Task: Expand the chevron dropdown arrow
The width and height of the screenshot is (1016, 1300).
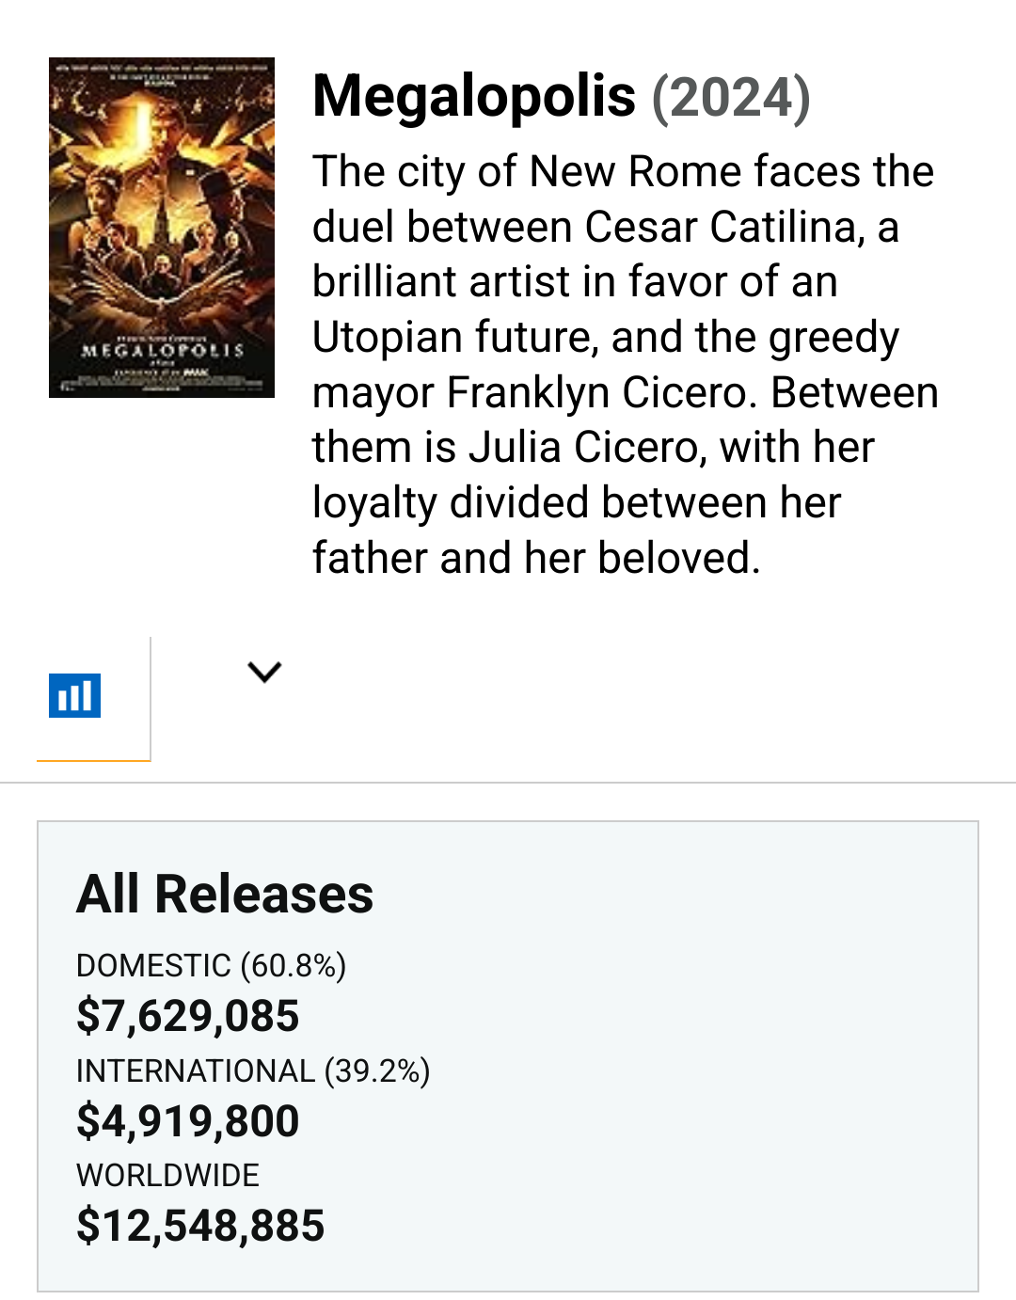Action: pos(264,672)
